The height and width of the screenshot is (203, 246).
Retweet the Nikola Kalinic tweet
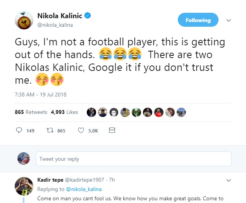point(50,131)
